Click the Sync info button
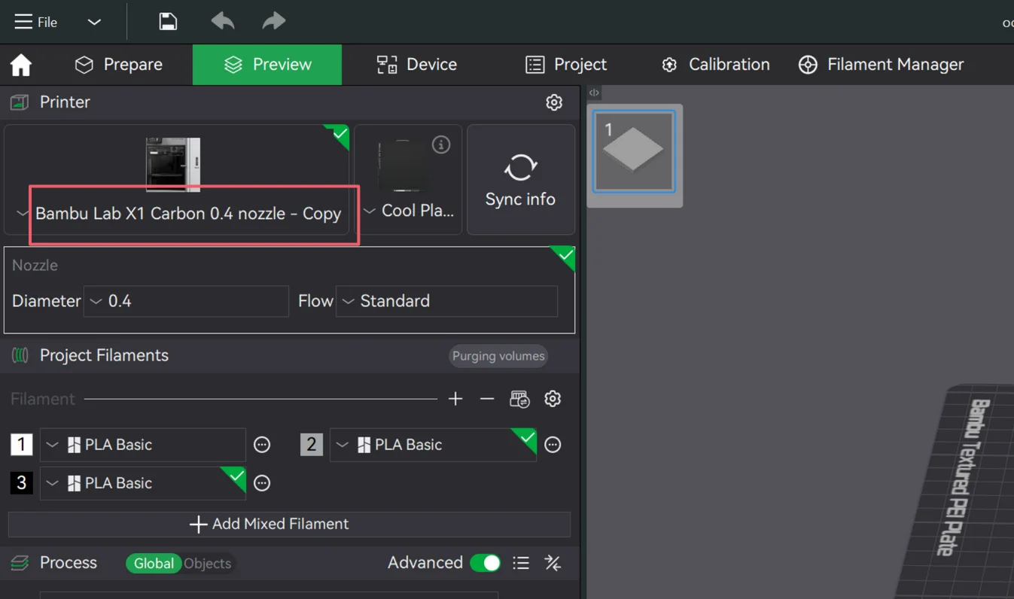This screenshot has width=1014, height=599. pyautogui.click(x=520, y=180)
